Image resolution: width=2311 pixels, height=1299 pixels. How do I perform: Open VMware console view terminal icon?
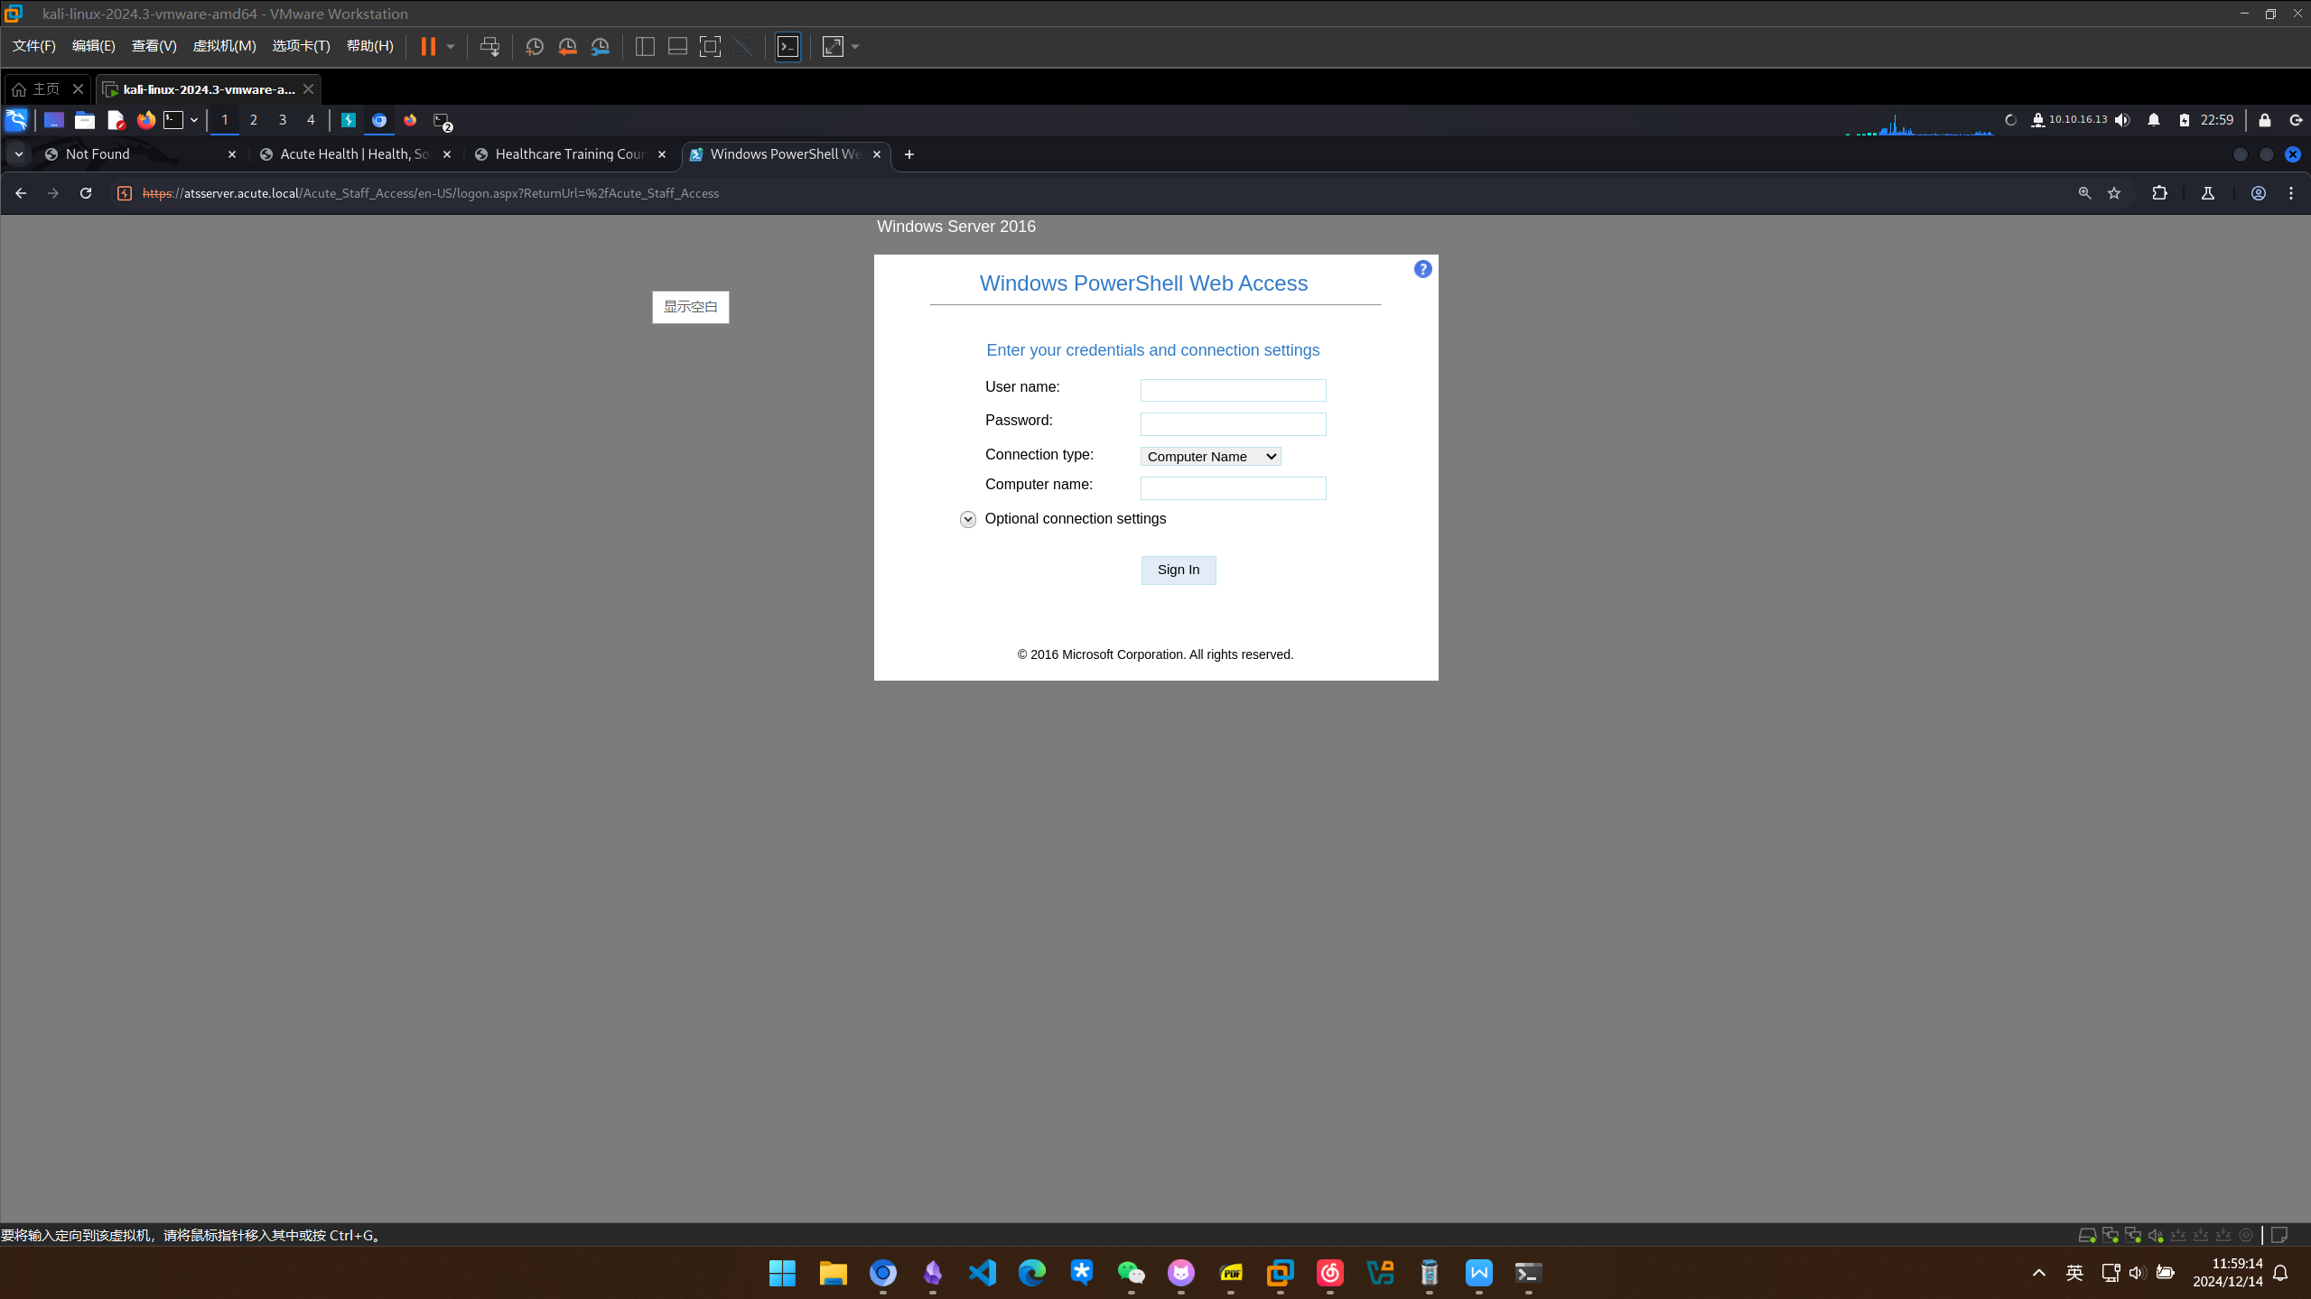click(x=787, y=47)
